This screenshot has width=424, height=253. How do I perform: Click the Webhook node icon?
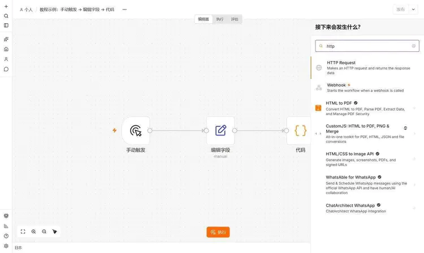[x=319, y=88]
